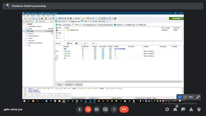Open the chat with everyone panel

click(x=183, y=109)
